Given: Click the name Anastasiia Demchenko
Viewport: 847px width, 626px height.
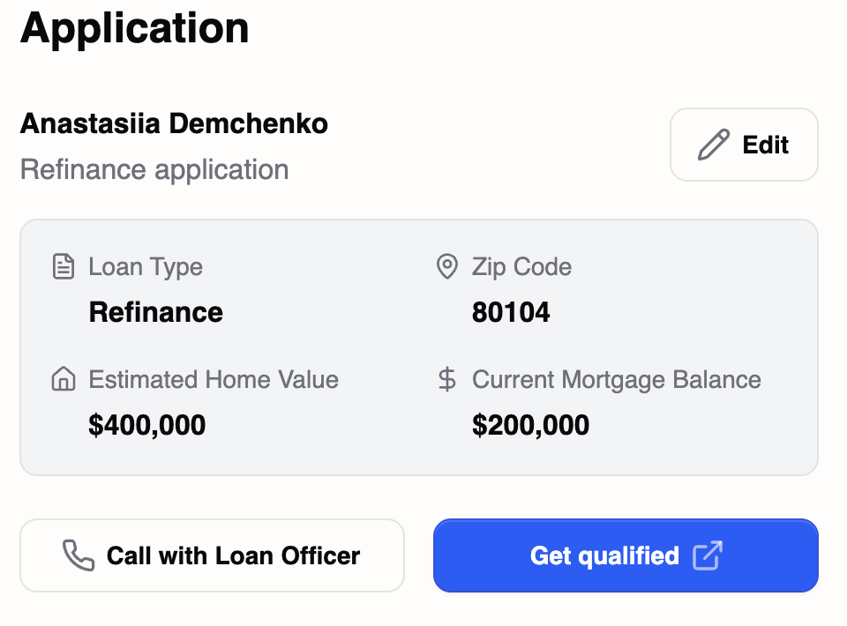Looking at the screenshot, I should (x=173, y=123).
